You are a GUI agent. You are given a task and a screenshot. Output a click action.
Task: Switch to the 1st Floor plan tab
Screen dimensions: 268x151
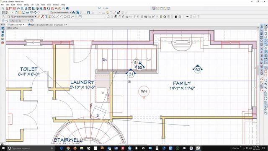[16, 25]
